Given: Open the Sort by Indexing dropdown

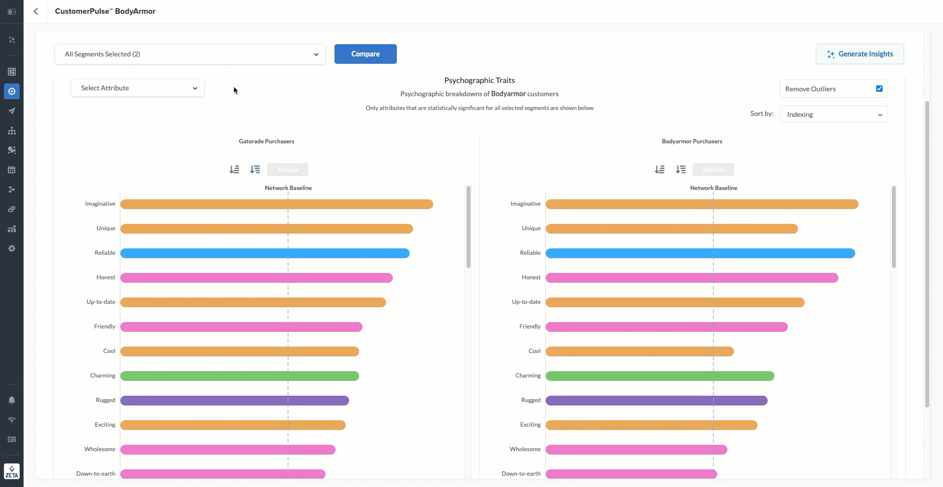Looking at the screenshot, I should [x=833, y=114].
